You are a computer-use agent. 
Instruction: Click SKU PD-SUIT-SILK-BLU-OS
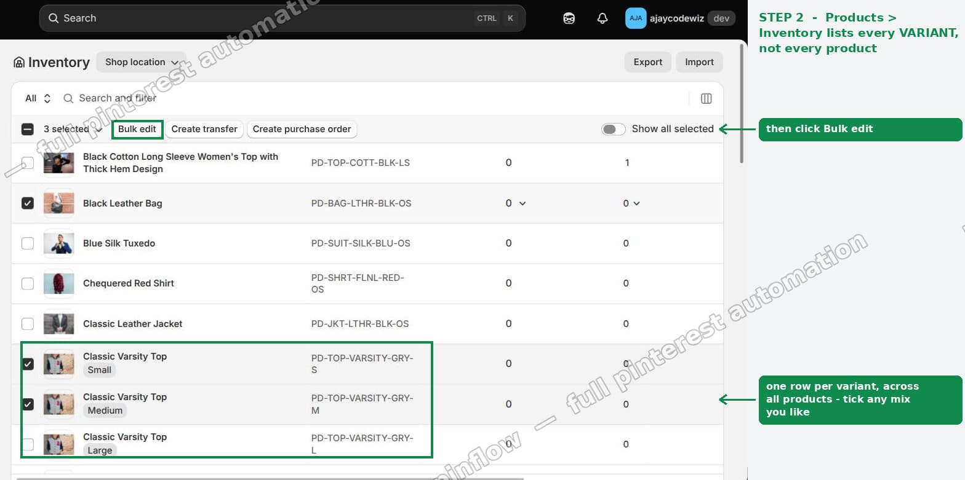[361, 243]
